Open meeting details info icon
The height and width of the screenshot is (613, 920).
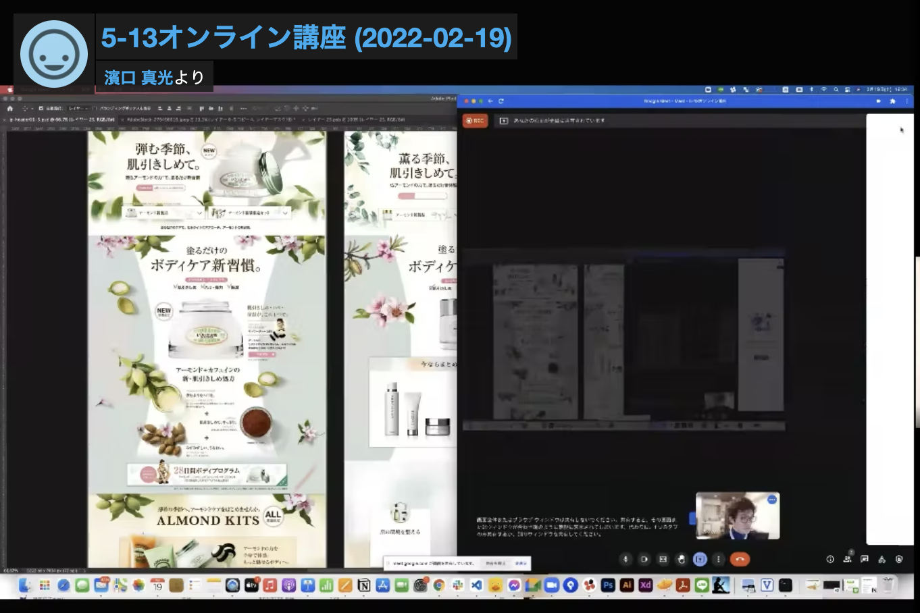click(x=830, y=559)
